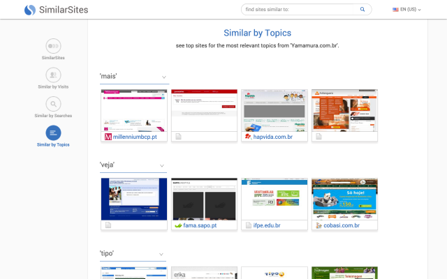Image resolution: width=447 pixels, height=279 pixels.
Task: Expand the 'tipo' topic dropdown
Action: pos(164,254)
